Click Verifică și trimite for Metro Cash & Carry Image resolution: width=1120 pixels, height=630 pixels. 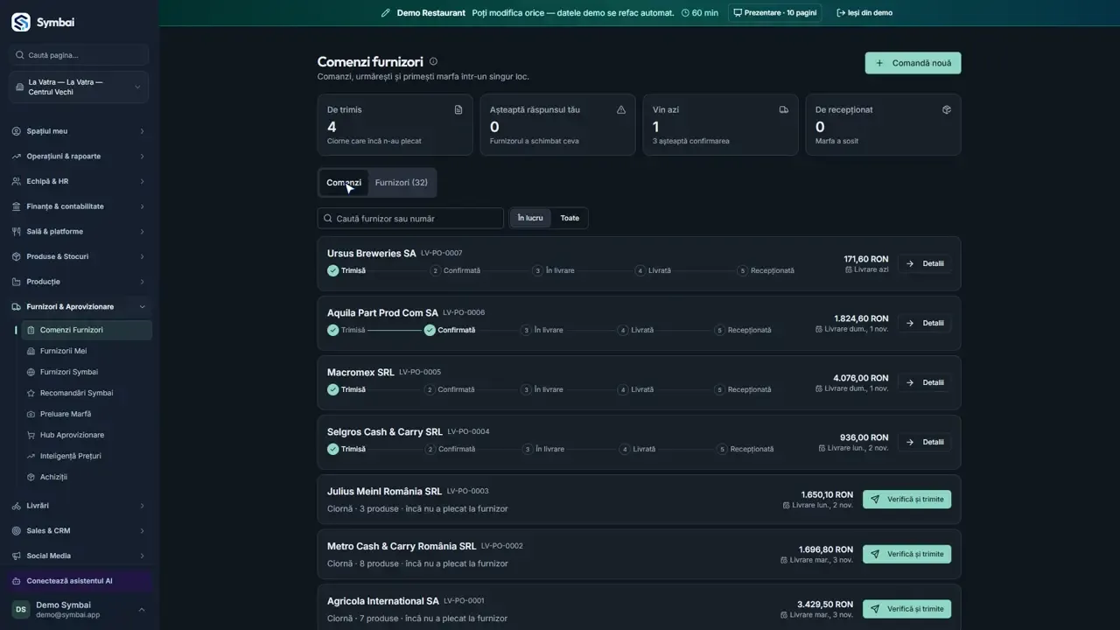click(x=906, y=554)
